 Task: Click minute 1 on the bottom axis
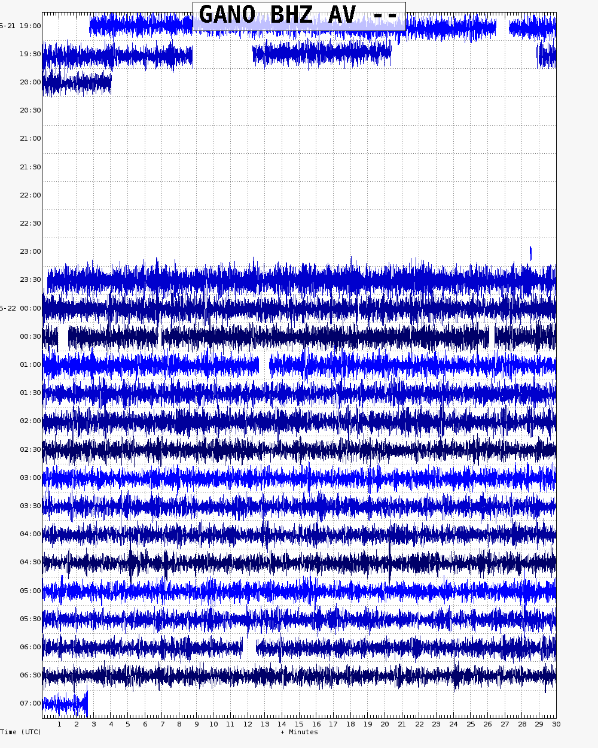click(59, 724)
